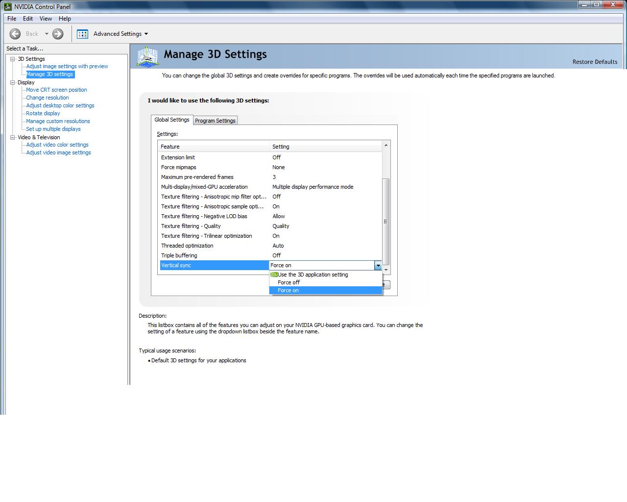Collapse the Display tree node
The width and height of the screenshot is (627, 502).
tap(13, 82)
